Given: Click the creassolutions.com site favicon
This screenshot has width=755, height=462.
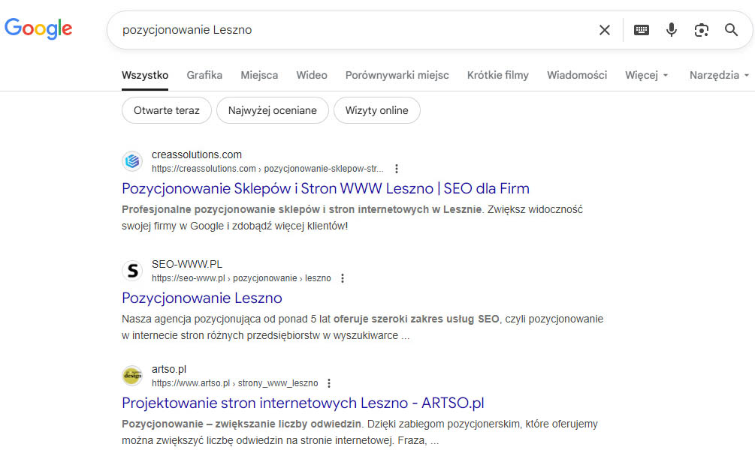Looking at the screenshot, I should click(132, 161).
